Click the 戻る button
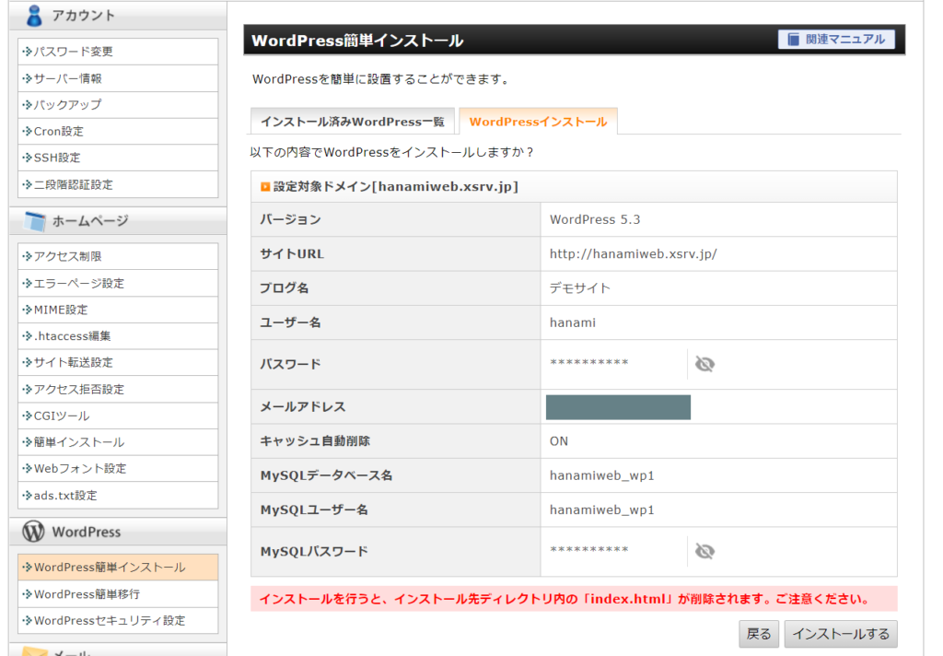This screenshot has height=656, width=943. [x=759, y=634]
